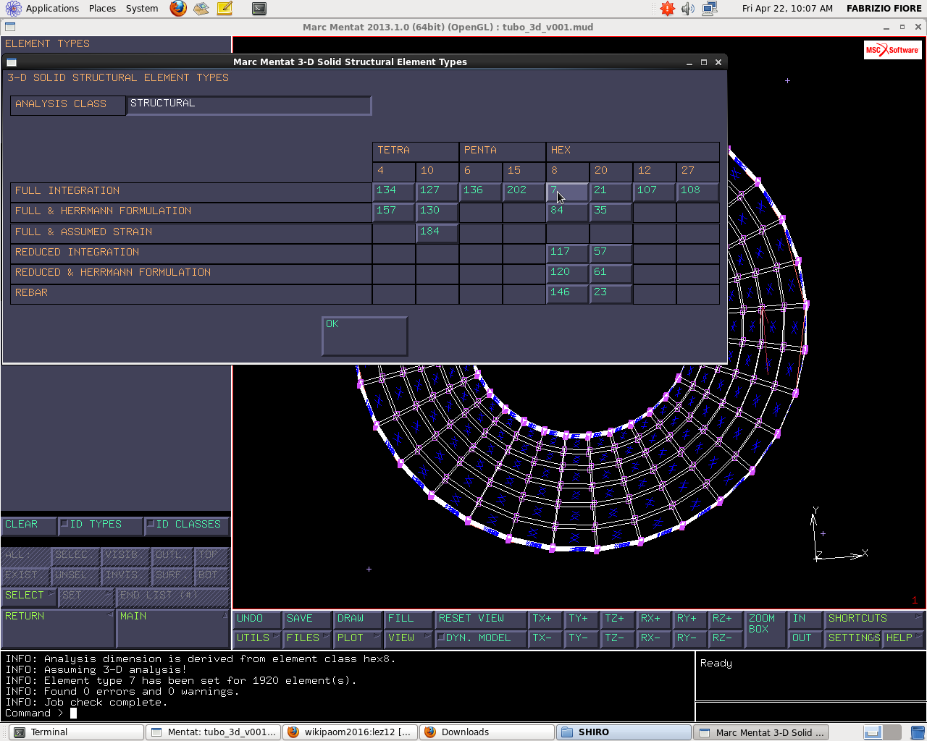Select Herrmann hex 8 element type 84
Viewport: 927px width, 741px height.
(567, 211)
